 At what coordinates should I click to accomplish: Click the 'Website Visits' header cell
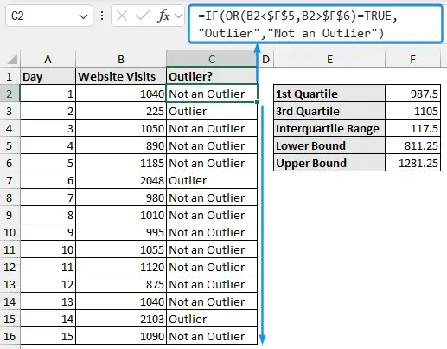click(x=121, y=76)
